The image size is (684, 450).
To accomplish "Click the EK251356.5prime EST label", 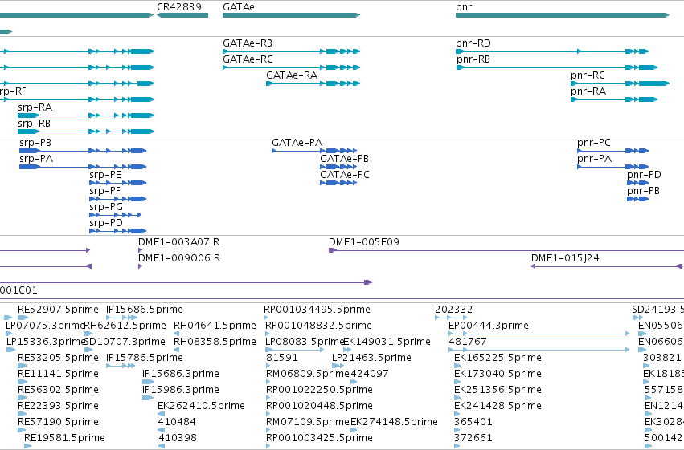I will pos(498,391).
